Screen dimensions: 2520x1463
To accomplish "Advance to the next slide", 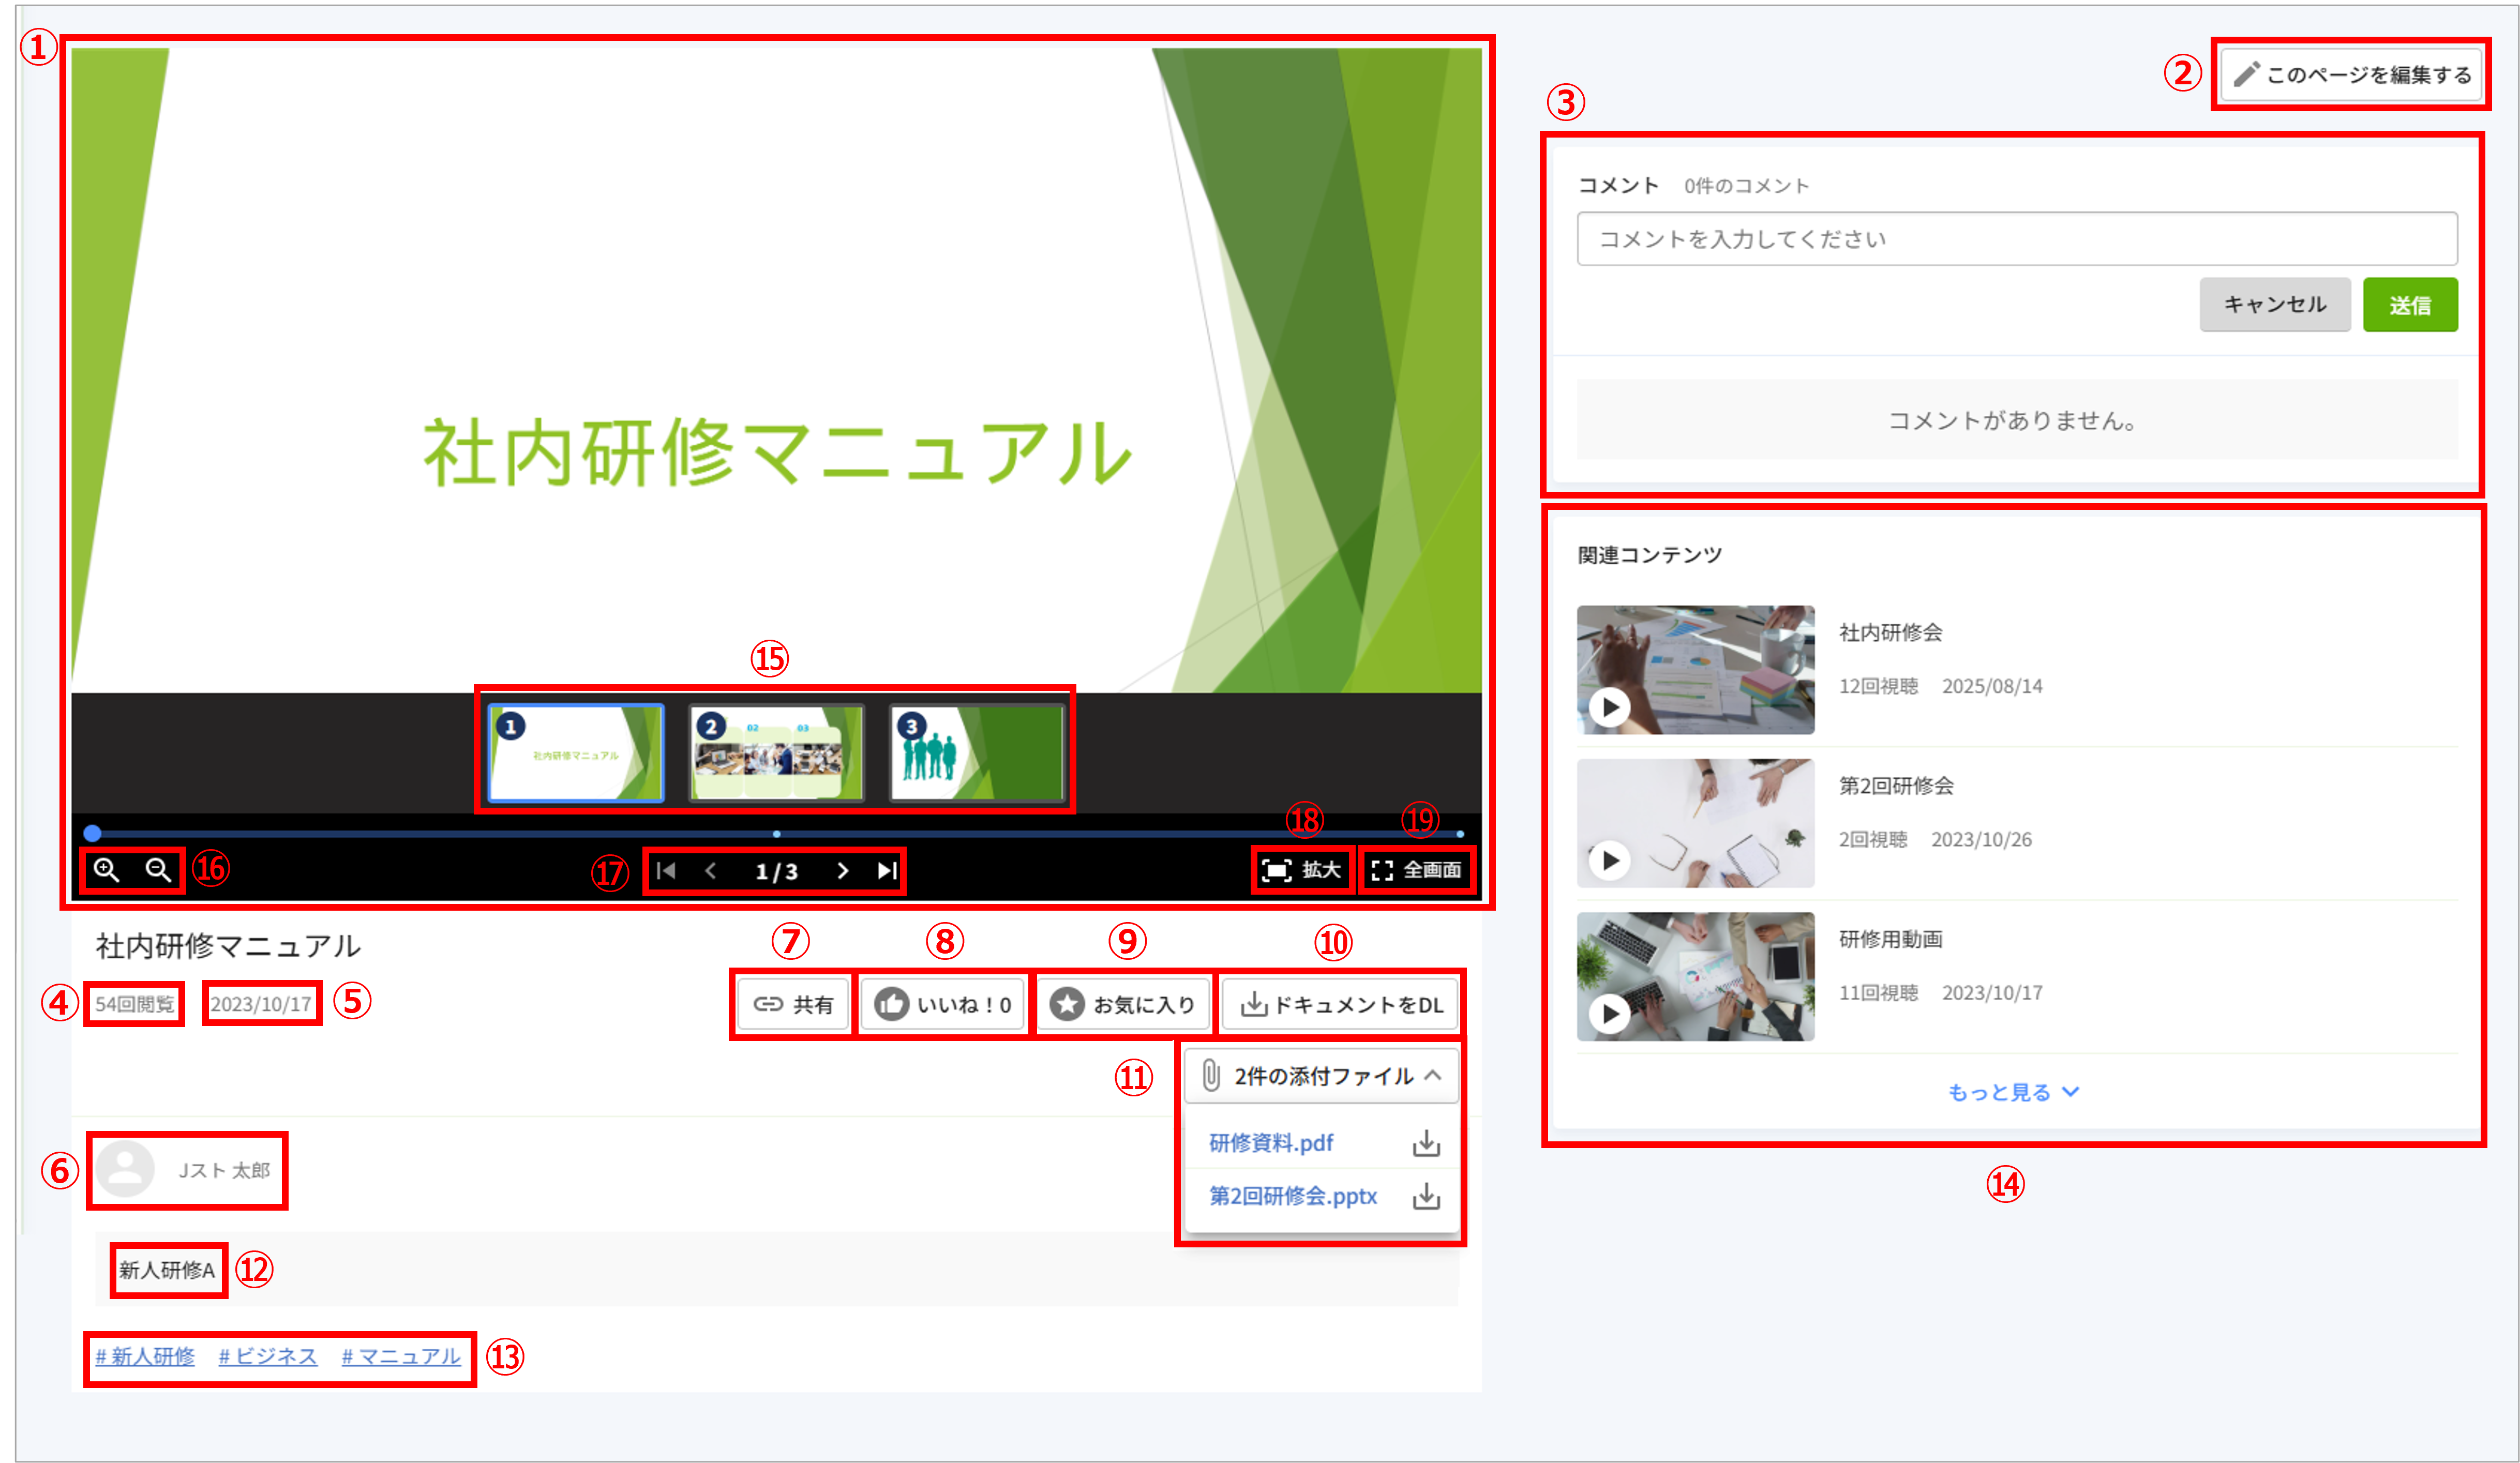I will 842,871.
